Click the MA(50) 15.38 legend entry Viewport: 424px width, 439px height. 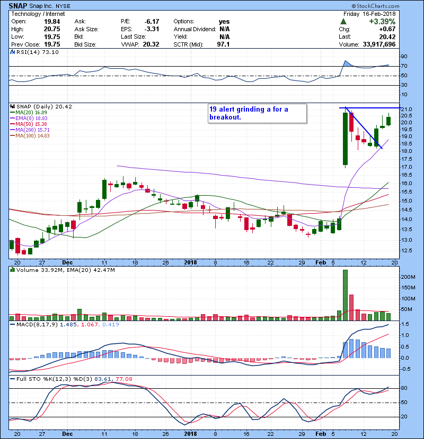29,124
